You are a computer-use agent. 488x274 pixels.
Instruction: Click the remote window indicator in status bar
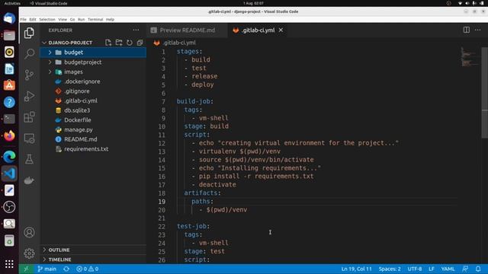(x=26, y=269)
